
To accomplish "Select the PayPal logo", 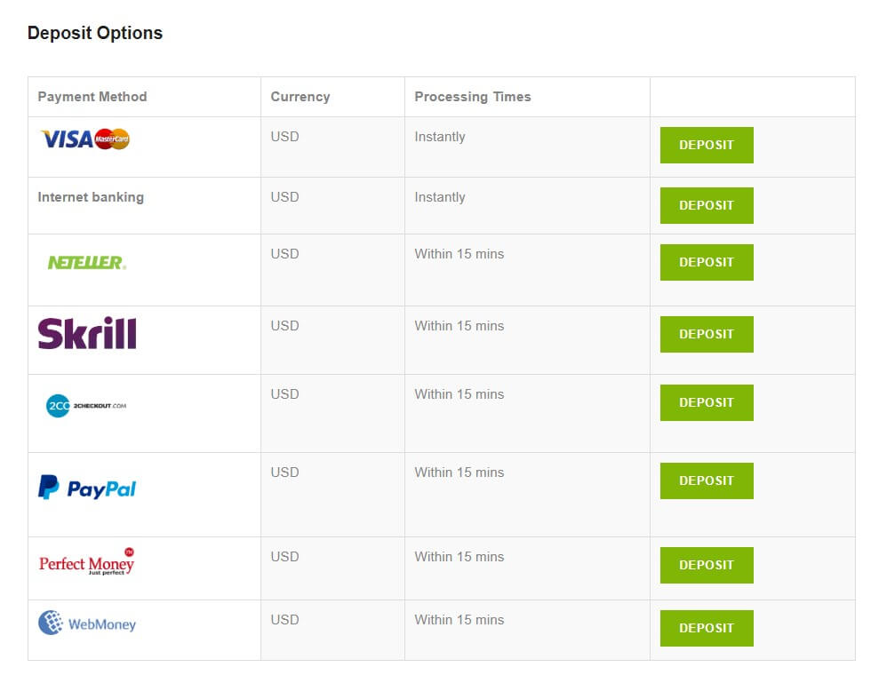I will pos(87,488).
